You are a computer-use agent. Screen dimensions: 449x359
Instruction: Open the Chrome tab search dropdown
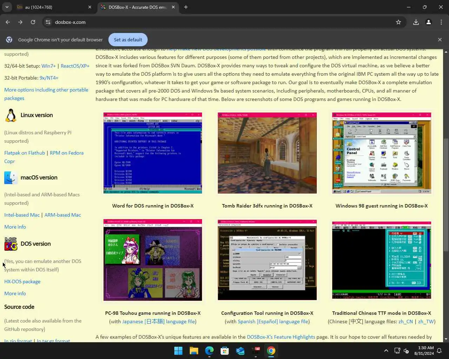(7, 7)
